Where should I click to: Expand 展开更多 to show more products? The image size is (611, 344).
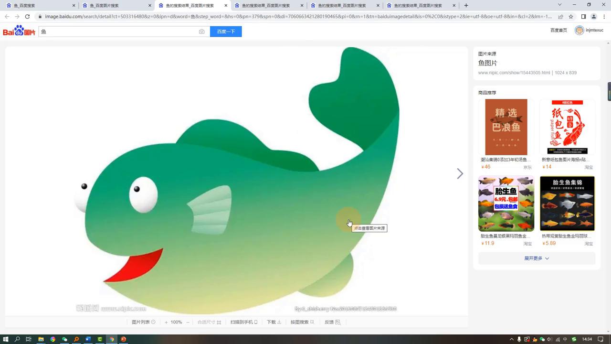(x=536, y=258)
